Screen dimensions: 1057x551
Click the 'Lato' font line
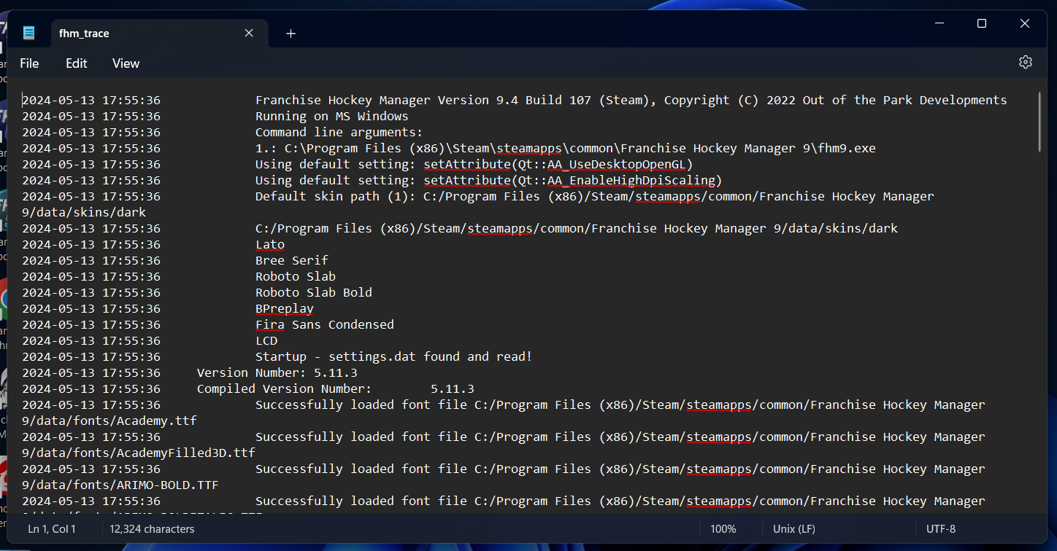(270, 244)
